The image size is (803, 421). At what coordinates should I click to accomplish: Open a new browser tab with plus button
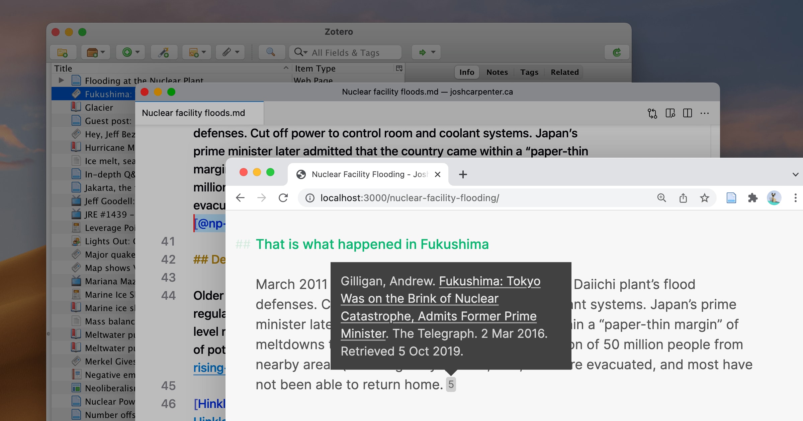point(463,174)
